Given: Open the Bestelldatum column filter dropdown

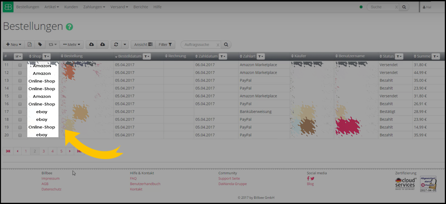Looking at the screenshot, I should [147, 56].
